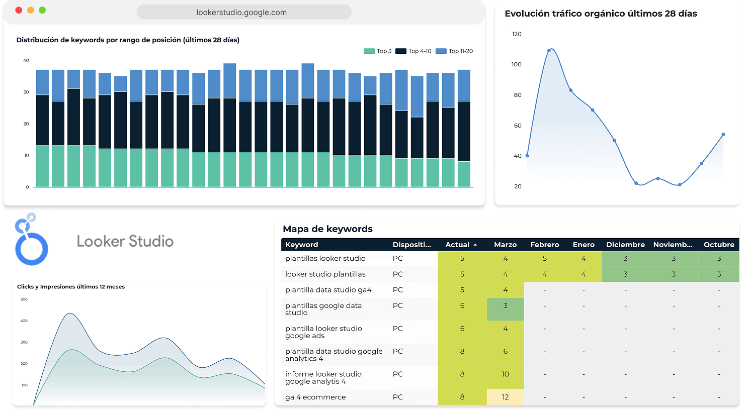This screenshot has width=746, height=418.
Task: Sort table by Dispositi... column header
Action: tap(412, 245)
